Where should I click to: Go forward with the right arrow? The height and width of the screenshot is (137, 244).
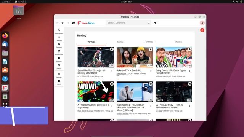[68, 23]
